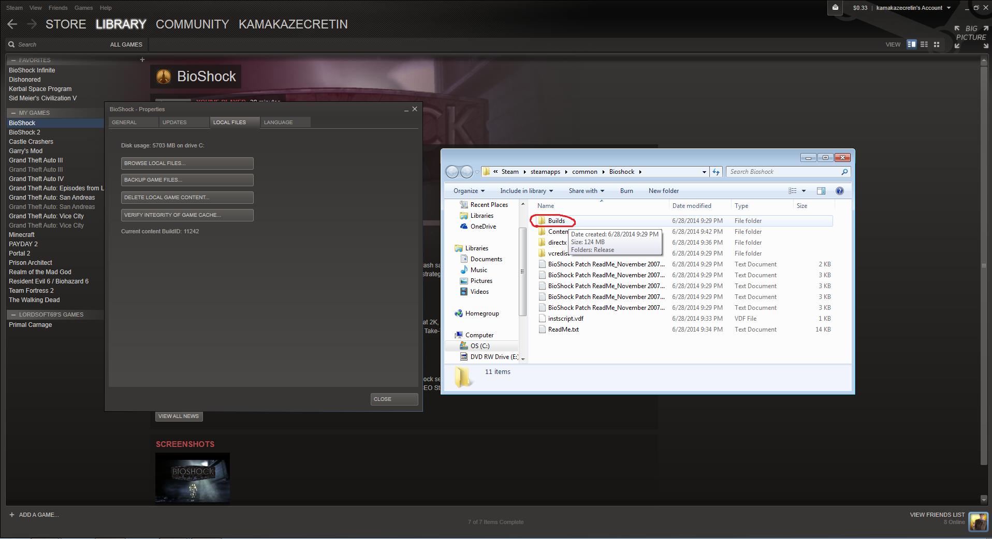992x539 pixels.
Task: Select the Builds folder icon
Action: (x=542, y=221)
